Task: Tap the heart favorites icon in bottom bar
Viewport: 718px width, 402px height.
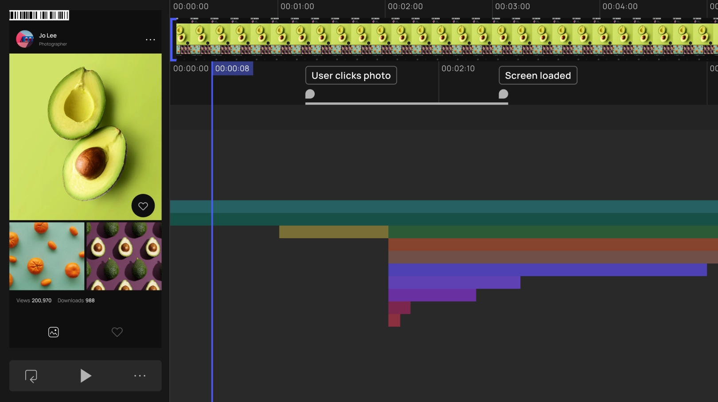Action: (117, 332)
